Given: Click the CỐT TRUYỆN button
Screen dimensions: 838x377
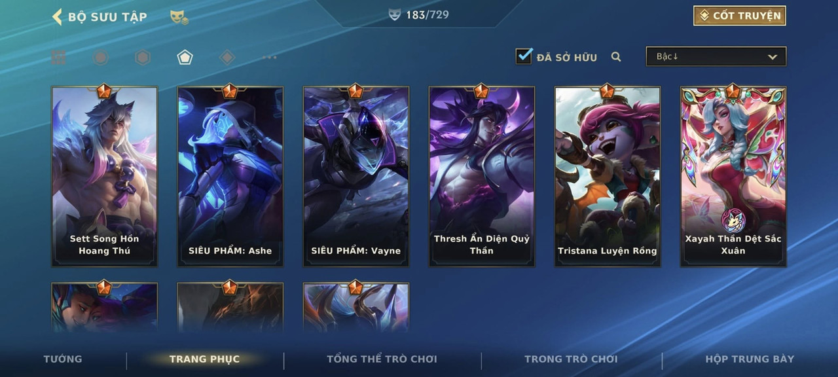Looking at the screenshot, I should point(740,16).
